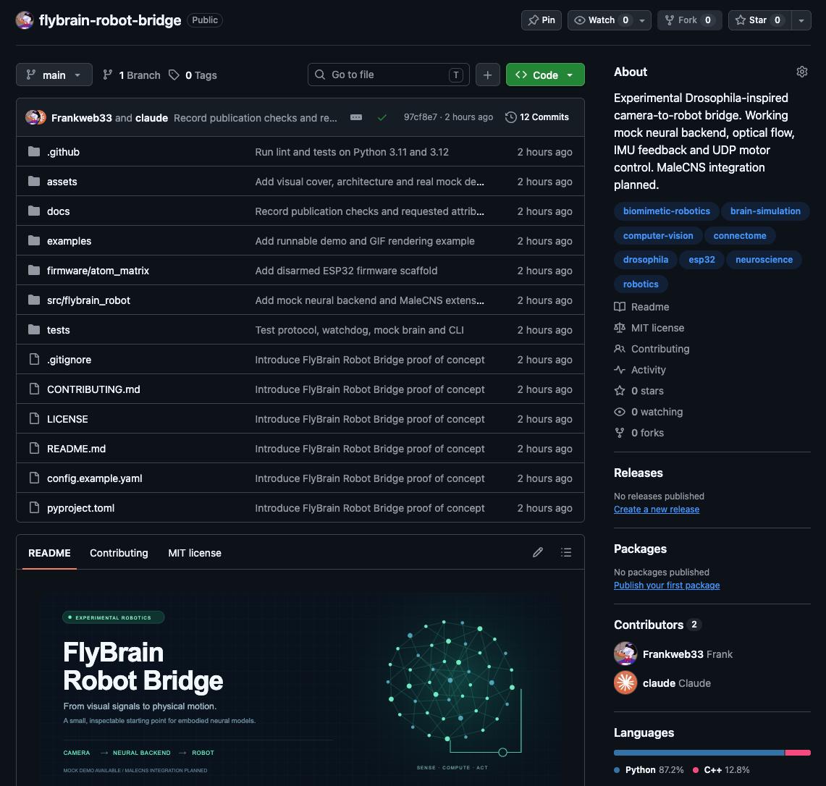Open MIT license sidebar link
Viewport: 826px width, 786px height.
[x=649, y=328]
